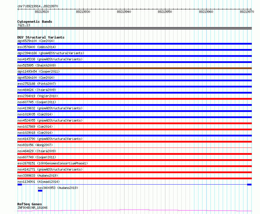
Task: Click the brown bar of nsv515995
Action: (134, 68)
